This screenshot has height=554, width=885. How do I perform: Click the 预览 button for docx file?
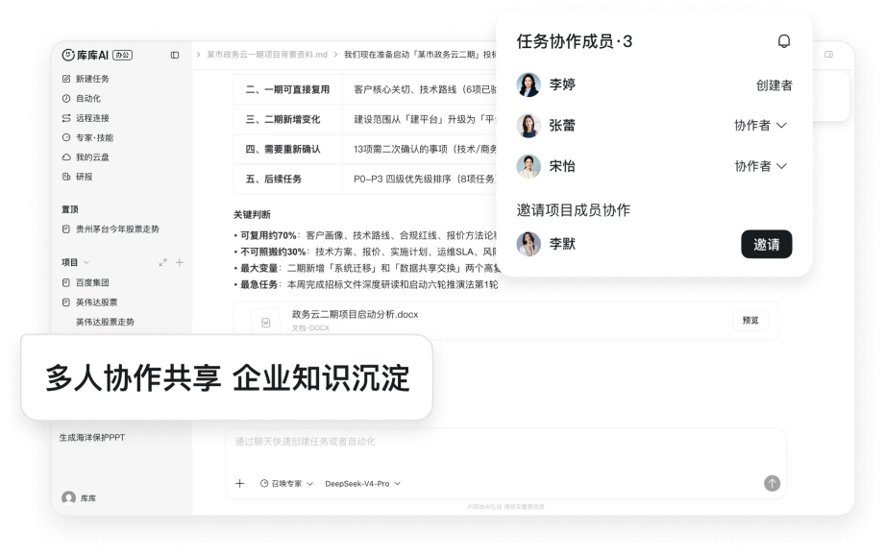[750, 320]
